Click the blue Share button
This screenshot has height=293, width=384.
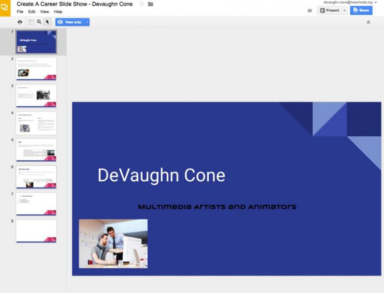(361, 11)
